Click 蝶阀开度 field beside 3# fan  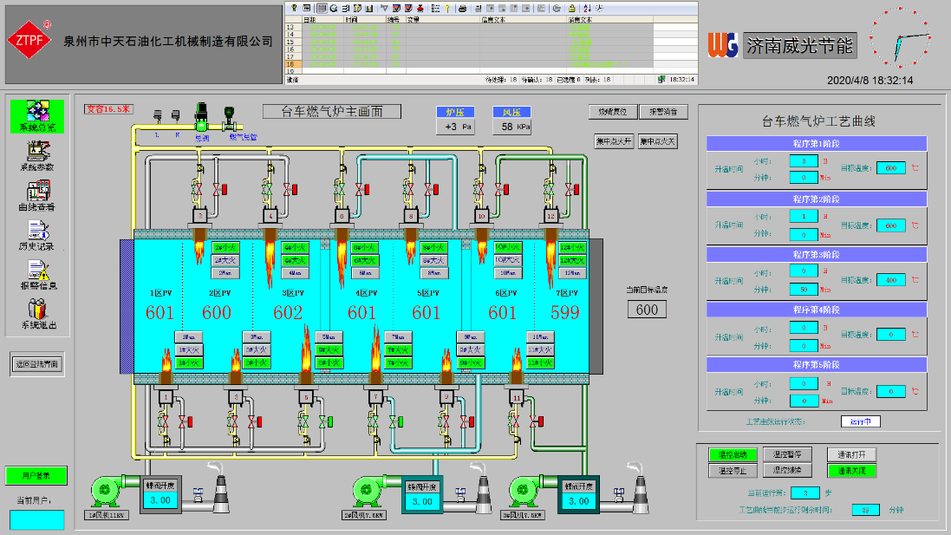point(579,501)
